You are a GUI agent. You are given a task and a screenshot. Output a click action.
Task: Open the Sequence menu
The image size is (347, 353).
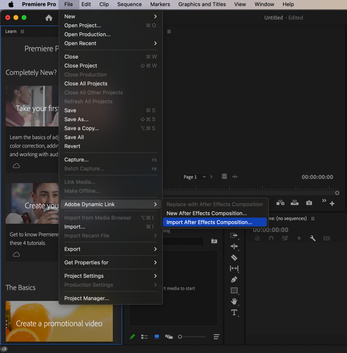pos(129,4)
